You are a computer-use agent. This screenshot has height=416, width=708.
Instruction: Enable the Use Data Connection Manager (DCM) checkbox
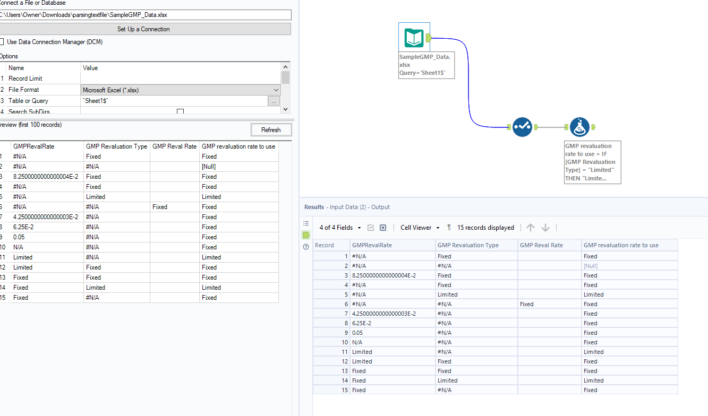[x=3, y=41]
